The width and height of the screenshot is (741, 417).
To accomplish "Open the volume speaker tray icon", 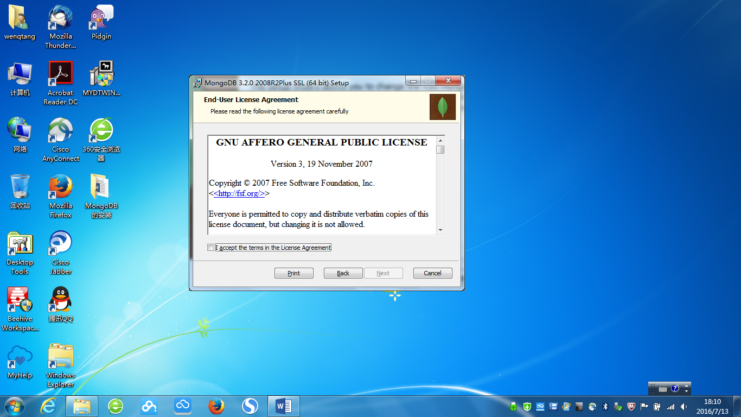I will coord(683,406).
